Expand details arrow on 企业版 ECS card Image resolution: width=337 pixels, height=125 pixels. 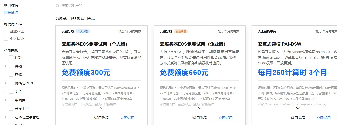point(200,108)
